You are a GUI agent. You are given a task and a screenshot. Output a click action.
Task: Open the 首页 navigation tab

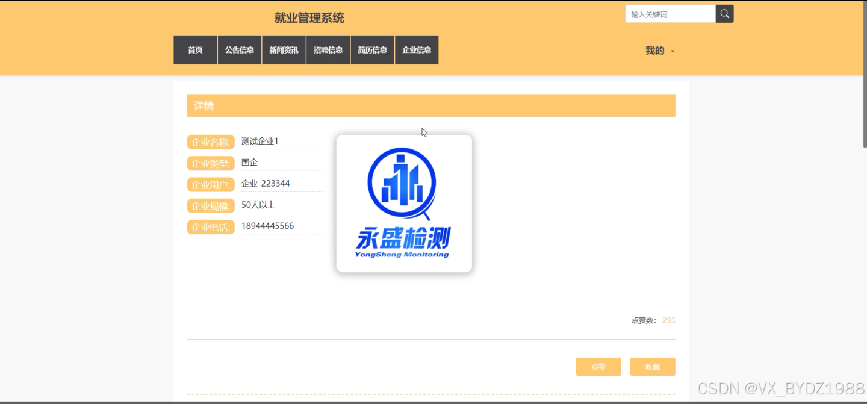195,50
